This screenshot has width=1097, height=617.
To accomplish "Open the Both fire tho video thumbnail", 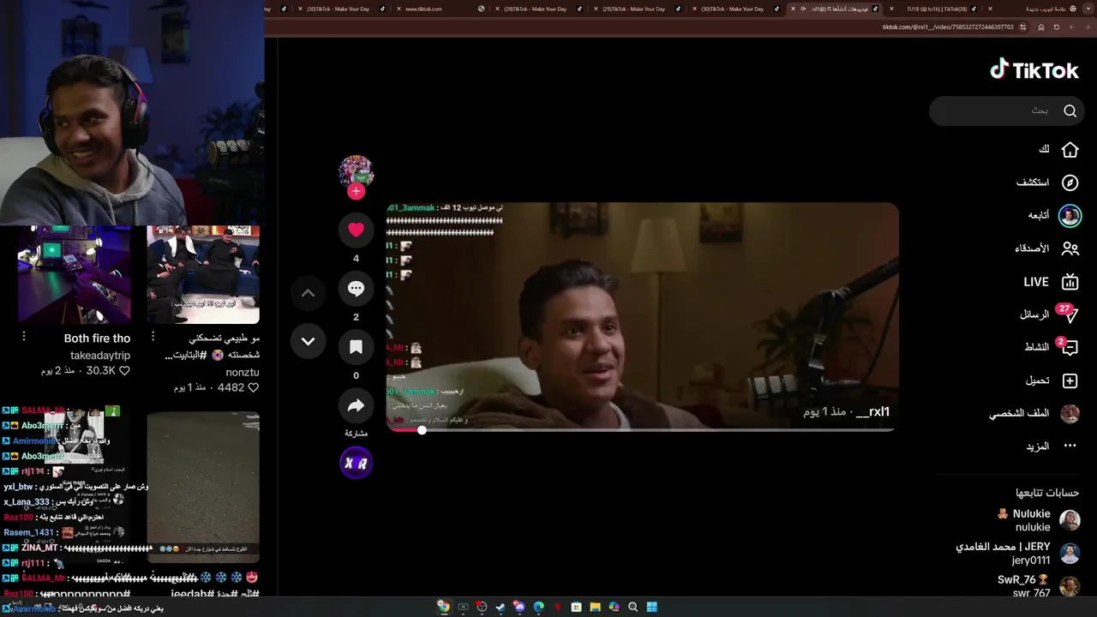I will coord(75,275).
